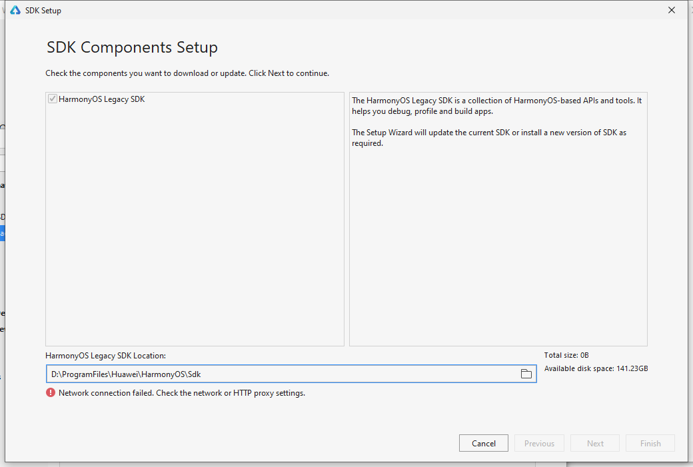Click the Finish button

650,443
